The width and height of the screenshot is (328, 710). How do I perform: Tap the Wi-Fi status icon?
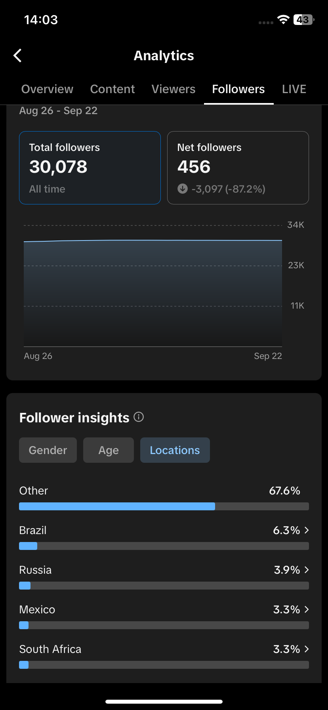(283, 20)
